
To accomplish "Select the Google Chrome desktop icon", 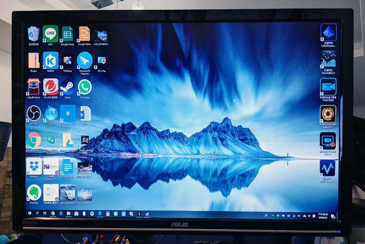I will click(x=33, y=139).
